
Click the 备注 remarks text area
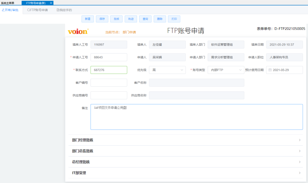click(x=196, y=117)
